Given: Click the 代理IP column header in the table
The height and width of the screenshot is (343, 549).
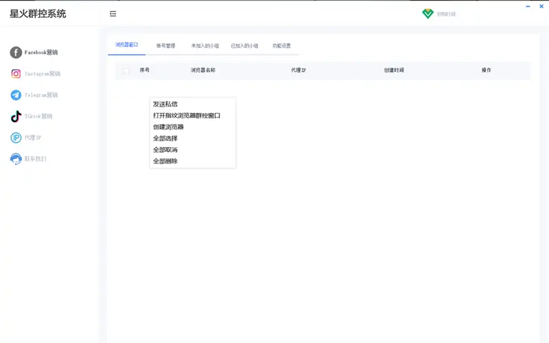Looking at the screenshot, I should pyautogui.click(x=299, y=71).
